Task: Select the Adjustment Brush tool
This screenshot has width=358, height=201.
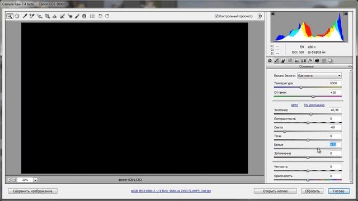Action: tap(77, 16)
